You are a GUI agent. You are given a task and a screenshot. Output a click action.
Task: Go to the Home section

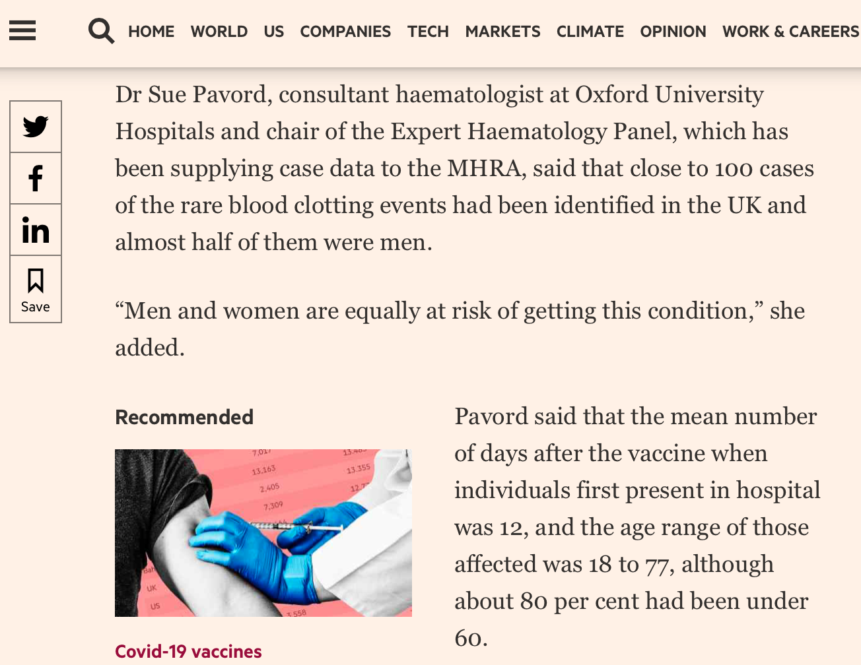151,32
